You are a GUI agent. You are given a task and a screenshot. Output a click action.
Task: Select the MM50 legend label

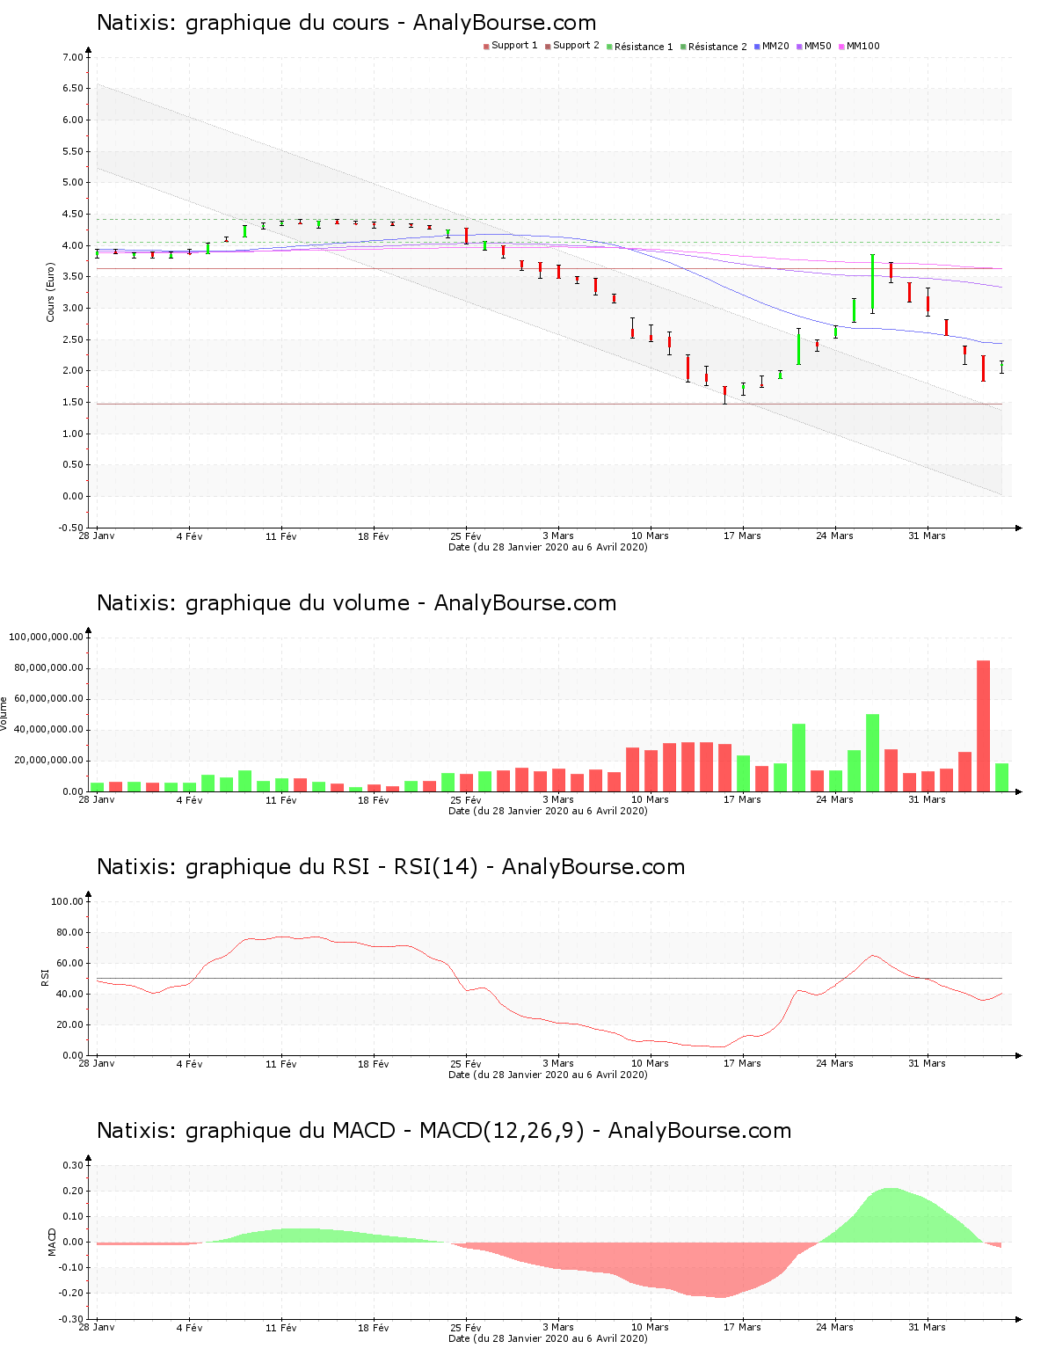[x=818, y=46]
